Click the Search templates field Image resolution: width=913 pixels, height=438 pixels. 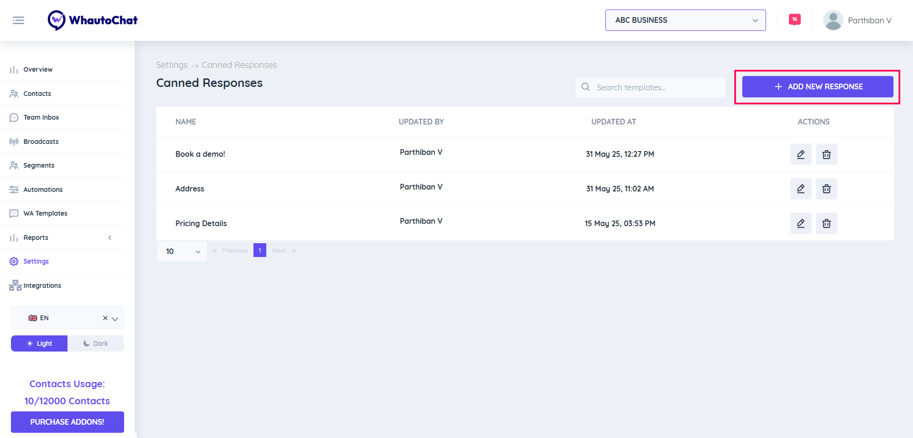[x=656, y=87]
